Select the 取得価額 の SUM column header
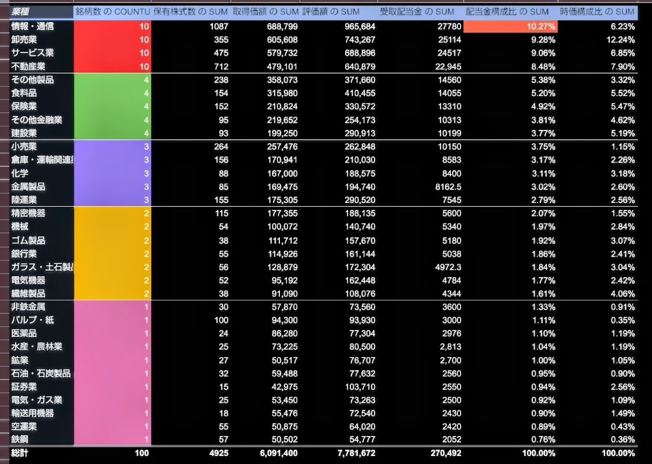This screenshot has width=652, height=464. [x=265, y=12]
